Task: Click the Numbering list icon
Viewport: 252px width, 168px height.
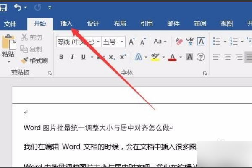Action: pyautogui.click(x=234, y=41)
